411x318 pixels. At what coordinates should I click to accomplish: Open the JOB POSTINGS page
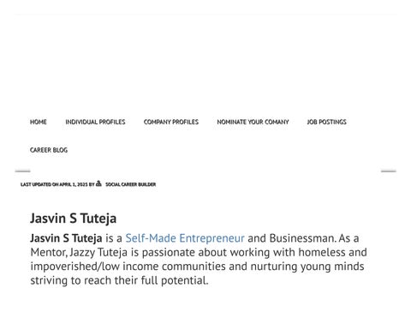326,122
